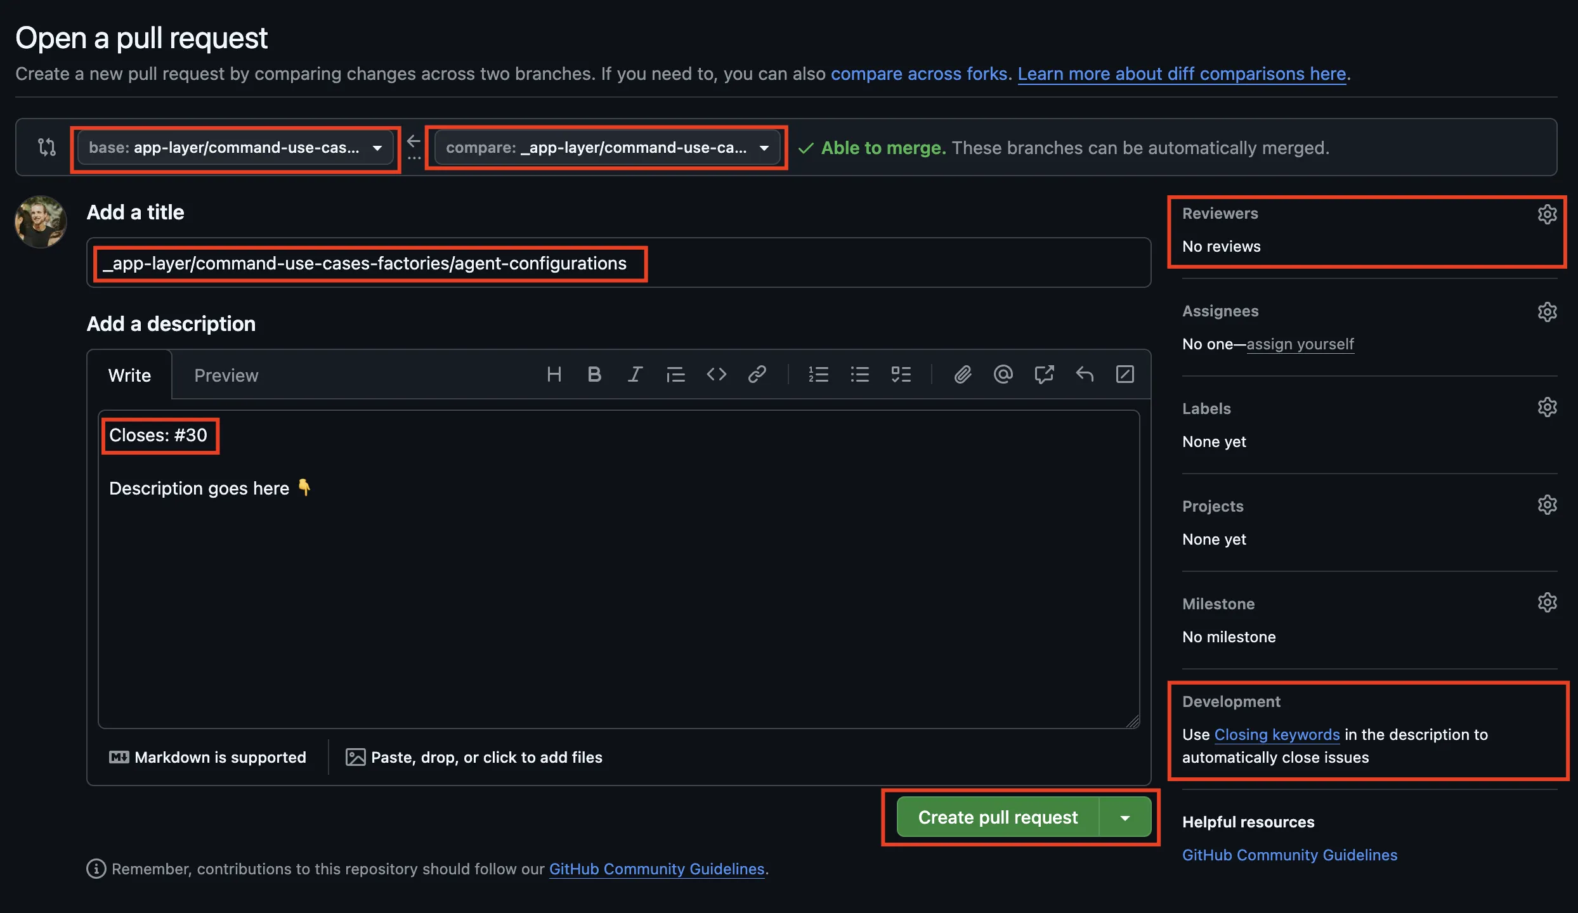
Task: Insert a link using the link icon
Action: click(x=757, y=374)
